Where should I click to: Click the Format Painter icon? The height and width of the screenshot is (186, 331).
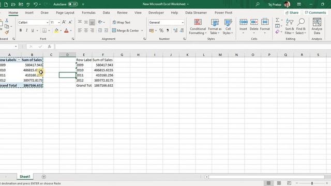tap(7, 33)
